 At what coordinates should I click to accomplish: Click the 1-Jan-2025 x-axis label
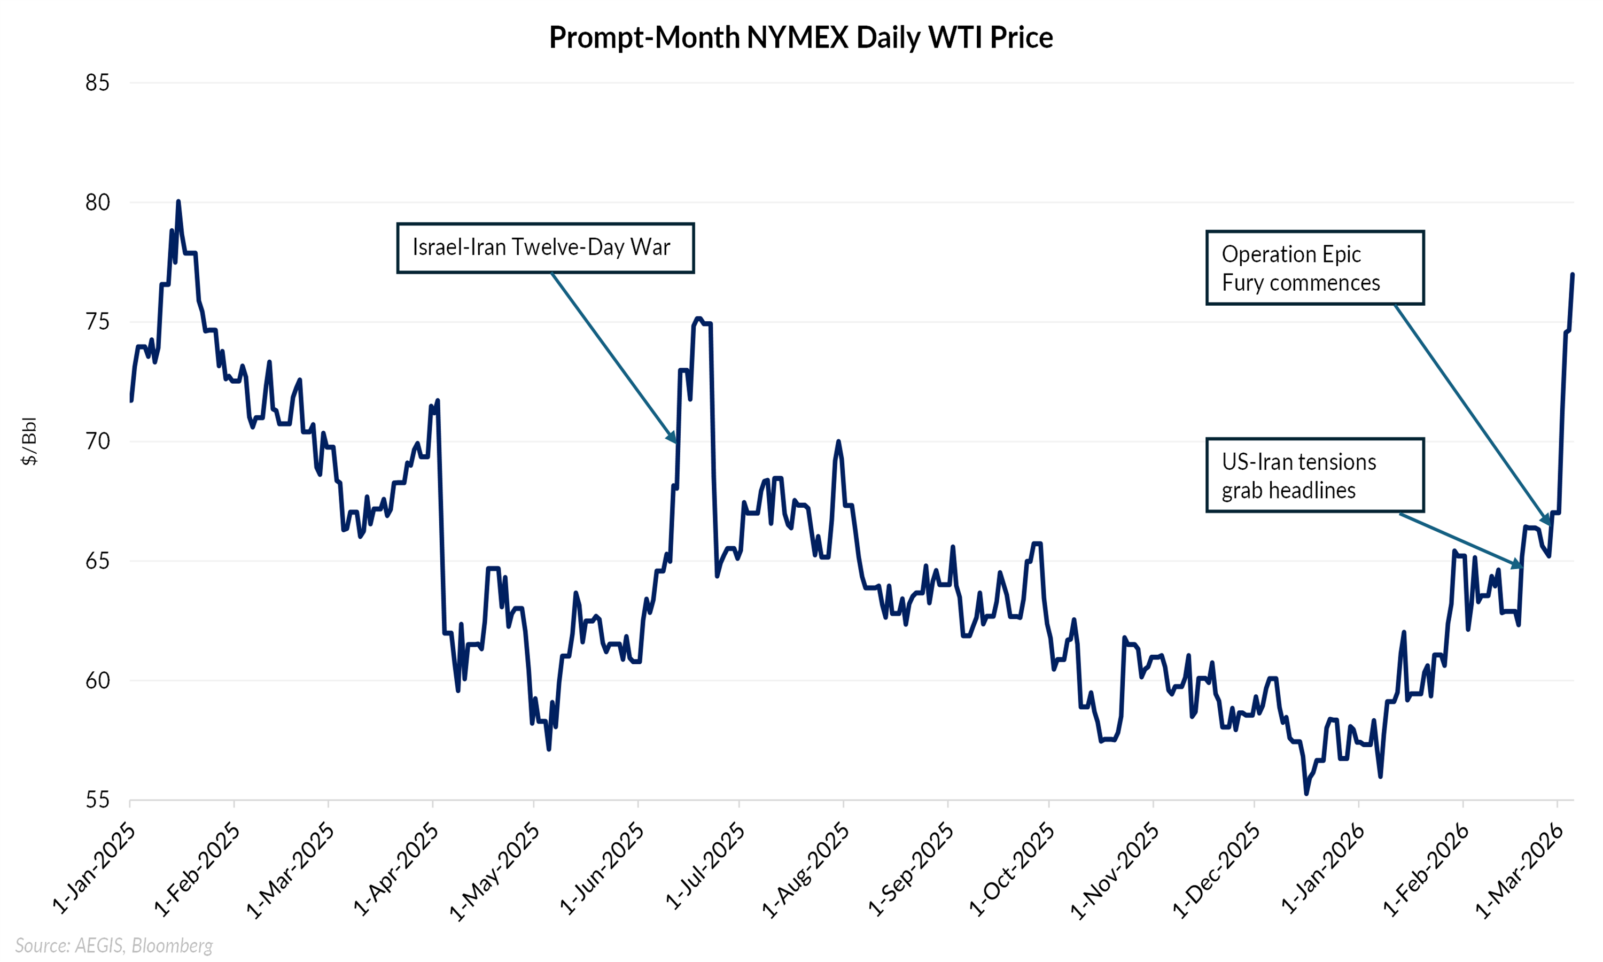95,868
